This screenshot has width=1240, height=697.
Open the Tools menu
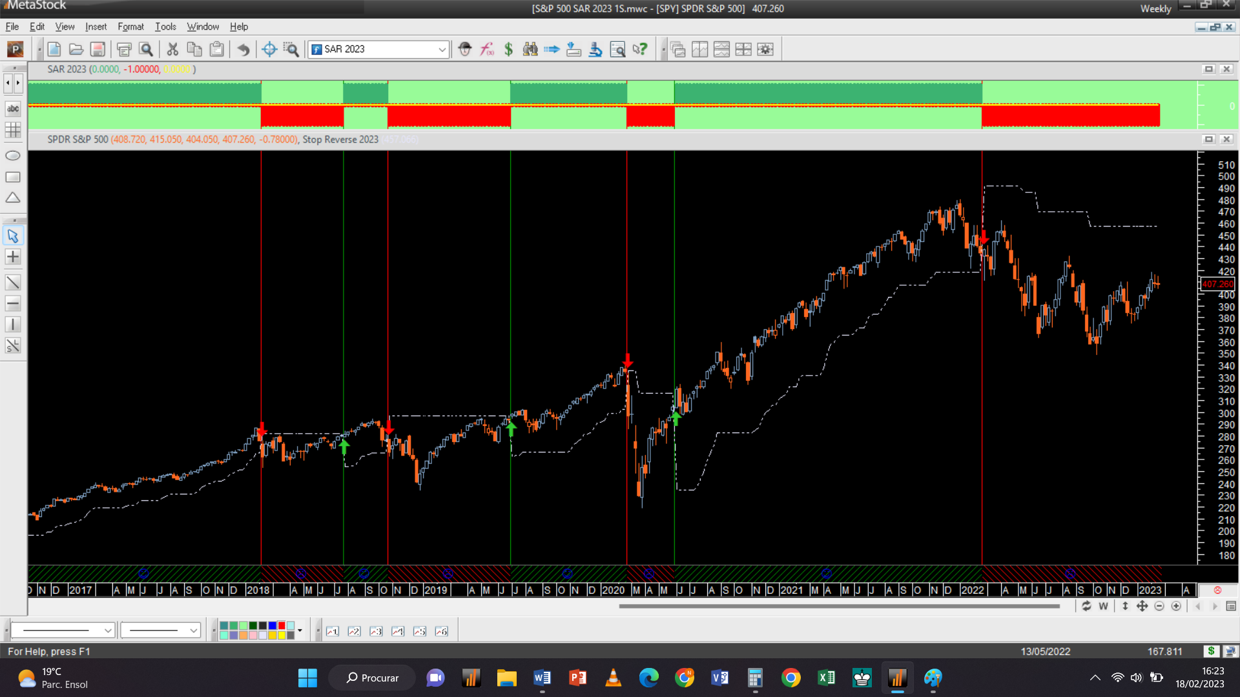click(x=165, y=26)
